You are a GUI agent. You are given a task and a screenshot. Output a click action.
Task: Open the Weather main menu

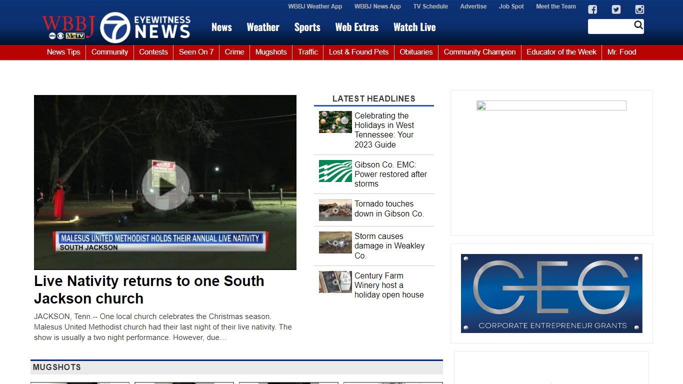tap(263, 27)
